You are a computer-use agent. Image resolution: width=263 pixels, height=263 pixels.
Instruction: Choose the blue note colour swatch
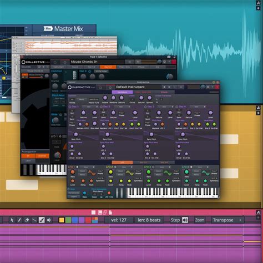click(x=75, y=220)
